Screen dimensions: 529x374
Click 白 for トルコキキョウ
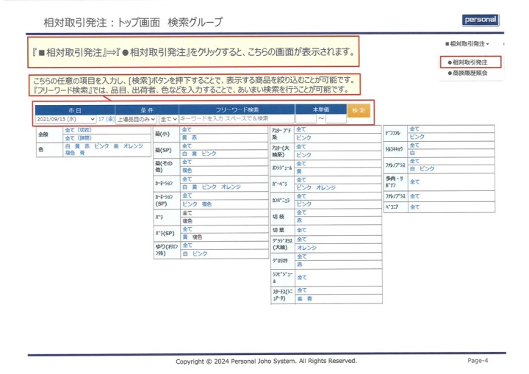412,153
